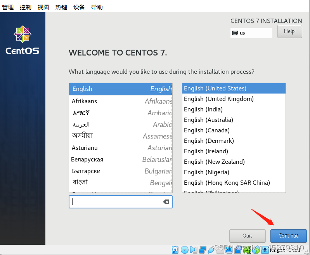Open the 热键 menu
The width and height of the screenshot is (310, 255).
pos(61,7)
